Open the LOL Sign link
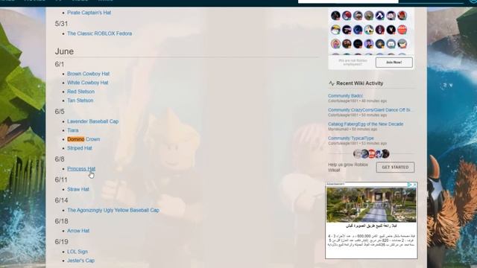 pos(78,252)
